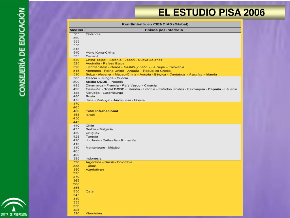The image size is (290, 218).
Task: Click 'Polonia' in the 500 row
Action: (x=117, y=82)
